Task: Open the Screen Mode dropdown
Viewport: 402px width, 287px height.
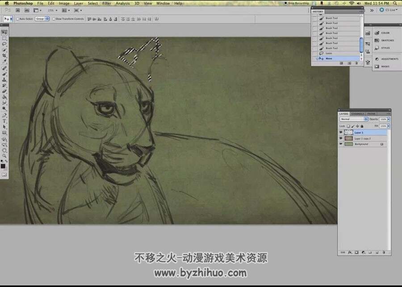Action: tap(78, 10)
